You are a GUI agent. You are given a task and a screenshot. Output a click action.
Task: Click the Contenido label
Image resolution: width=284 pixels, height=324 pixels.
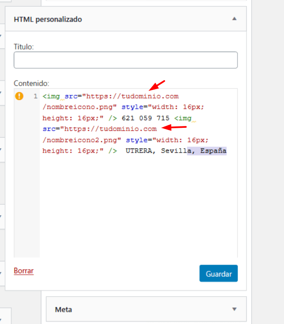tap(32, 83)
